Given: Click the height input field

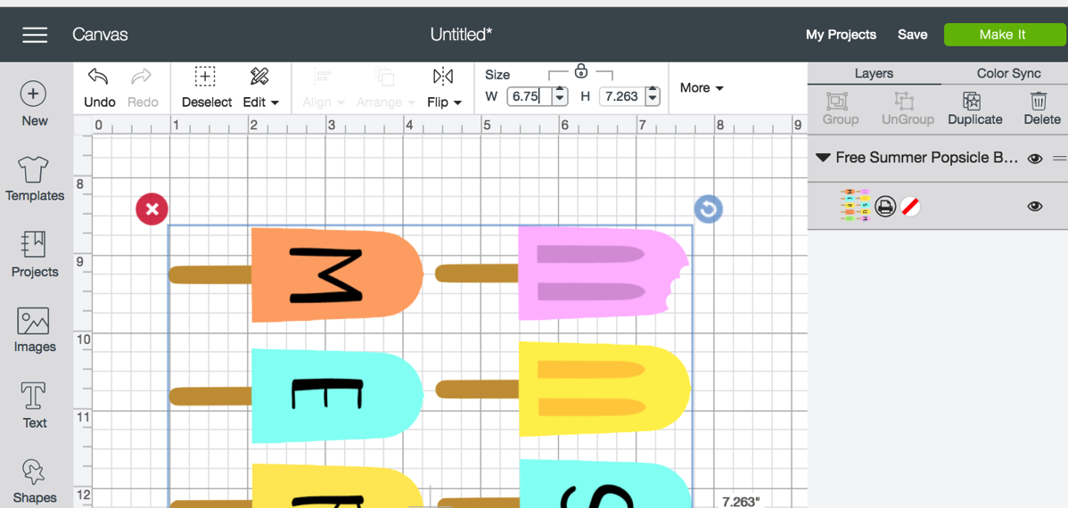Looking at the screenshot, I should click(x=622, y=96).
